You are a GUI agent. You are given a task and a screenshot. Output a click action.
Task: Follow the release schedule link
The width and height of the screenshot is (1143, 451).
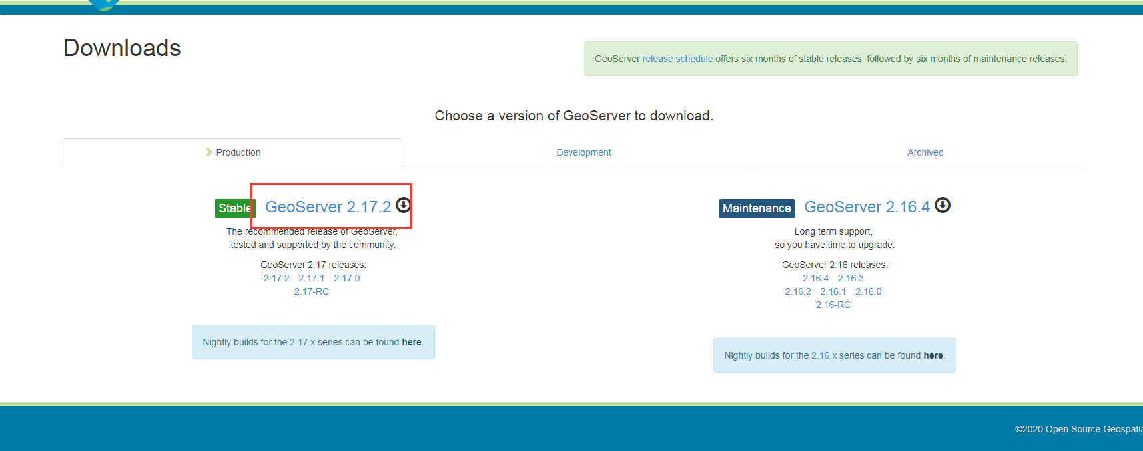point(677,59)
